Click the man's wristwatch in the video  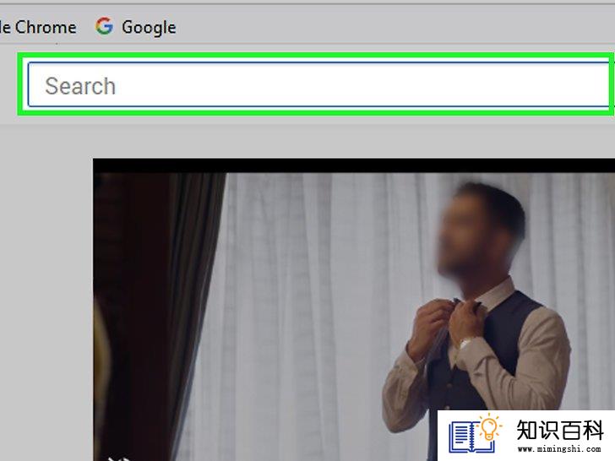pos(465,342)
